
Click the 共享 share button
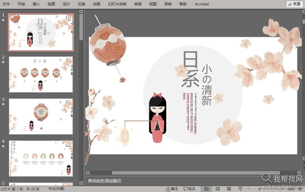click(x=294, y=4)
